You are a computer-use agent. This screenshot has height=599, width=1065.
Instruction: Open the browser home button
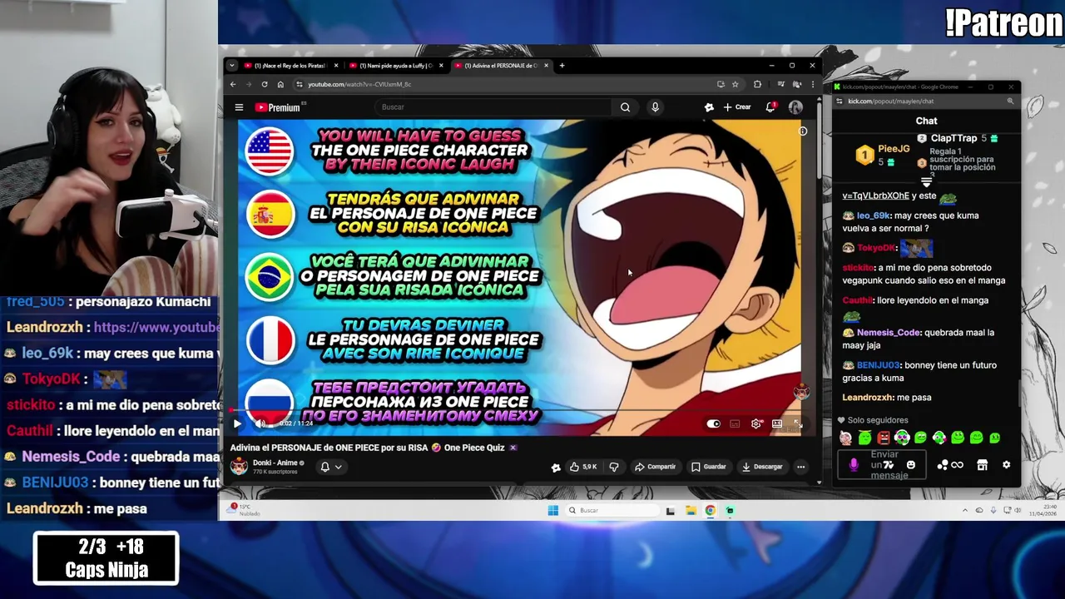pyautogui.click(x=280, y=84)
